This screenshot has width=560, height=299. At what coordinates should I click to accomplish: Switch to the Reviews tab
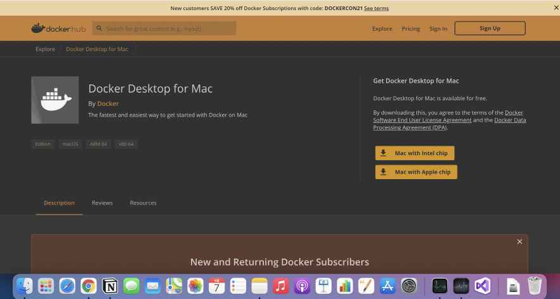coord(102,203)
